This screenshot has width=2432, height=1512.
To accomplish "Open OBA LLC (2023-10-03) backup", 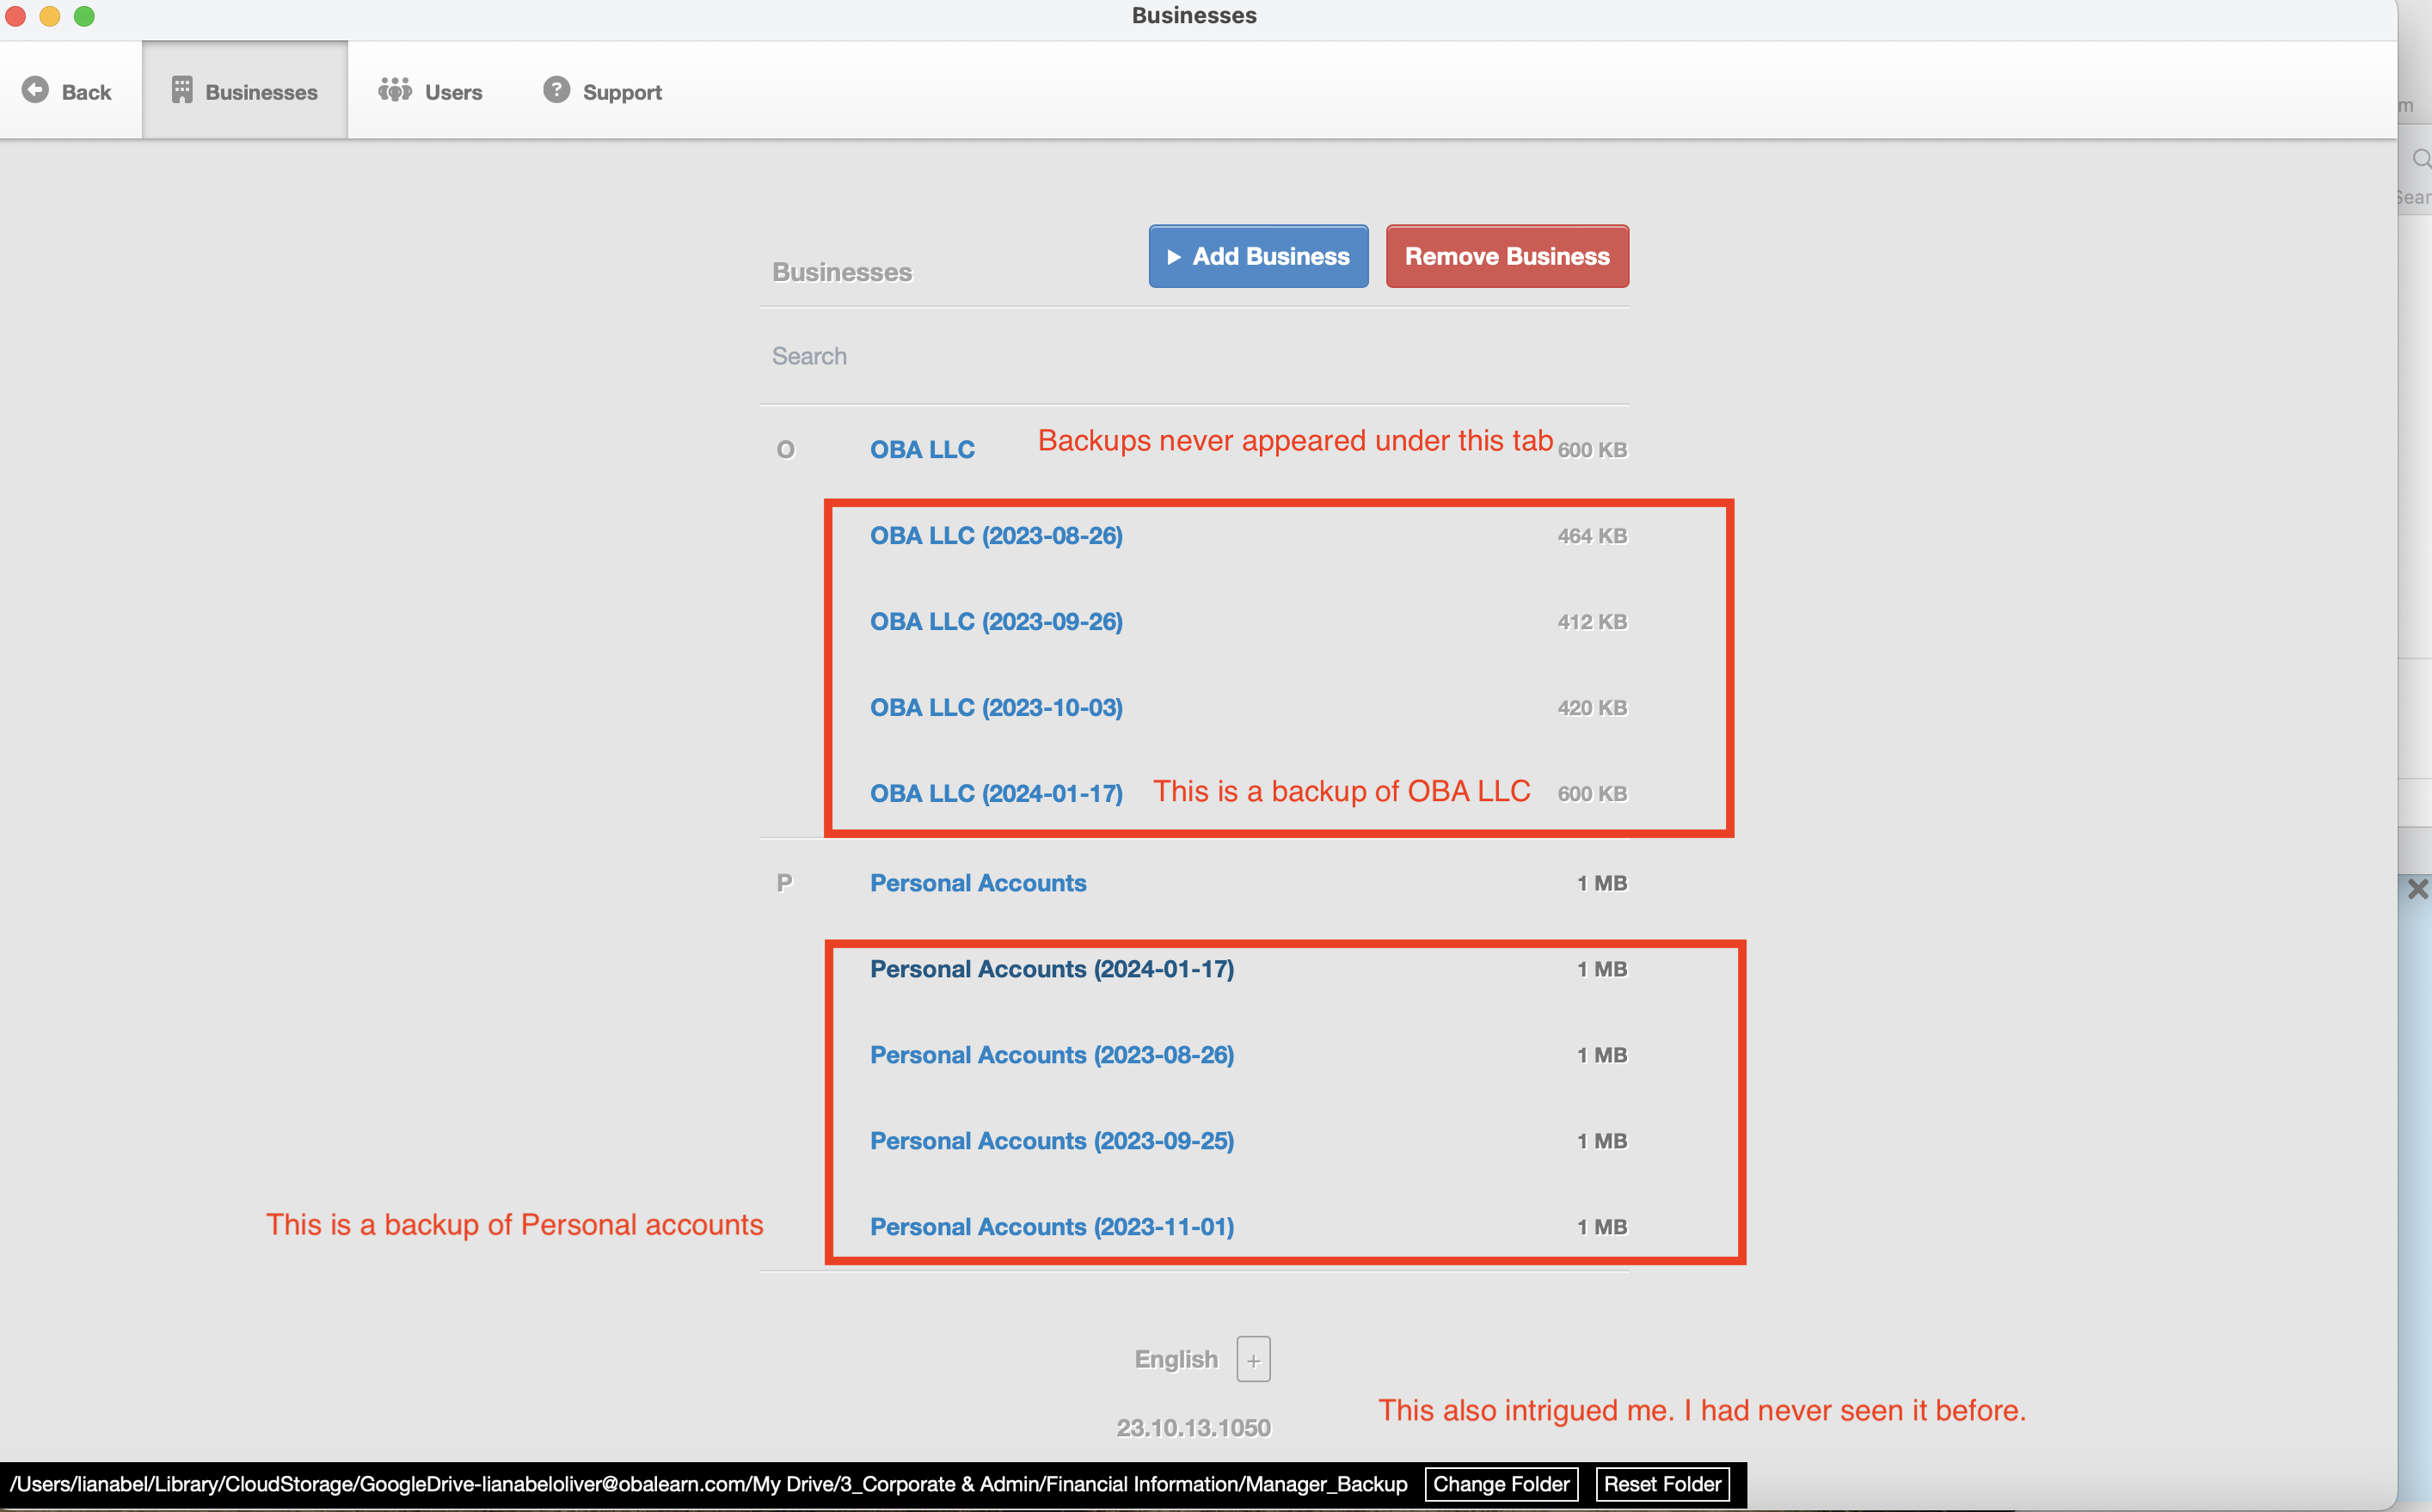I will pyautogui.click(x=997, y=707).
